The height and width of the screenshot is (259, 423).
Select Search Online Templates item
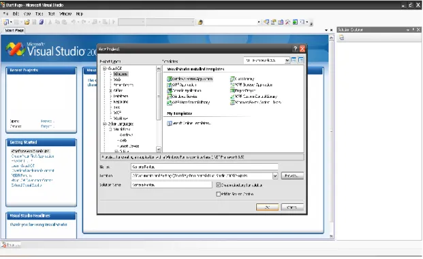[189, 123]
